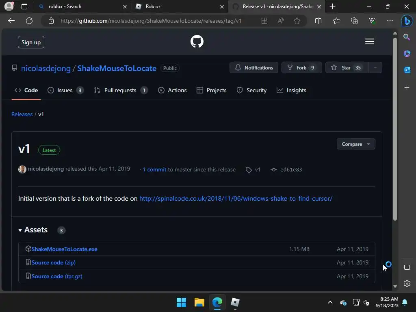The image size is (416, 312).
Task: Open the Projects tab
Action: 211,90
